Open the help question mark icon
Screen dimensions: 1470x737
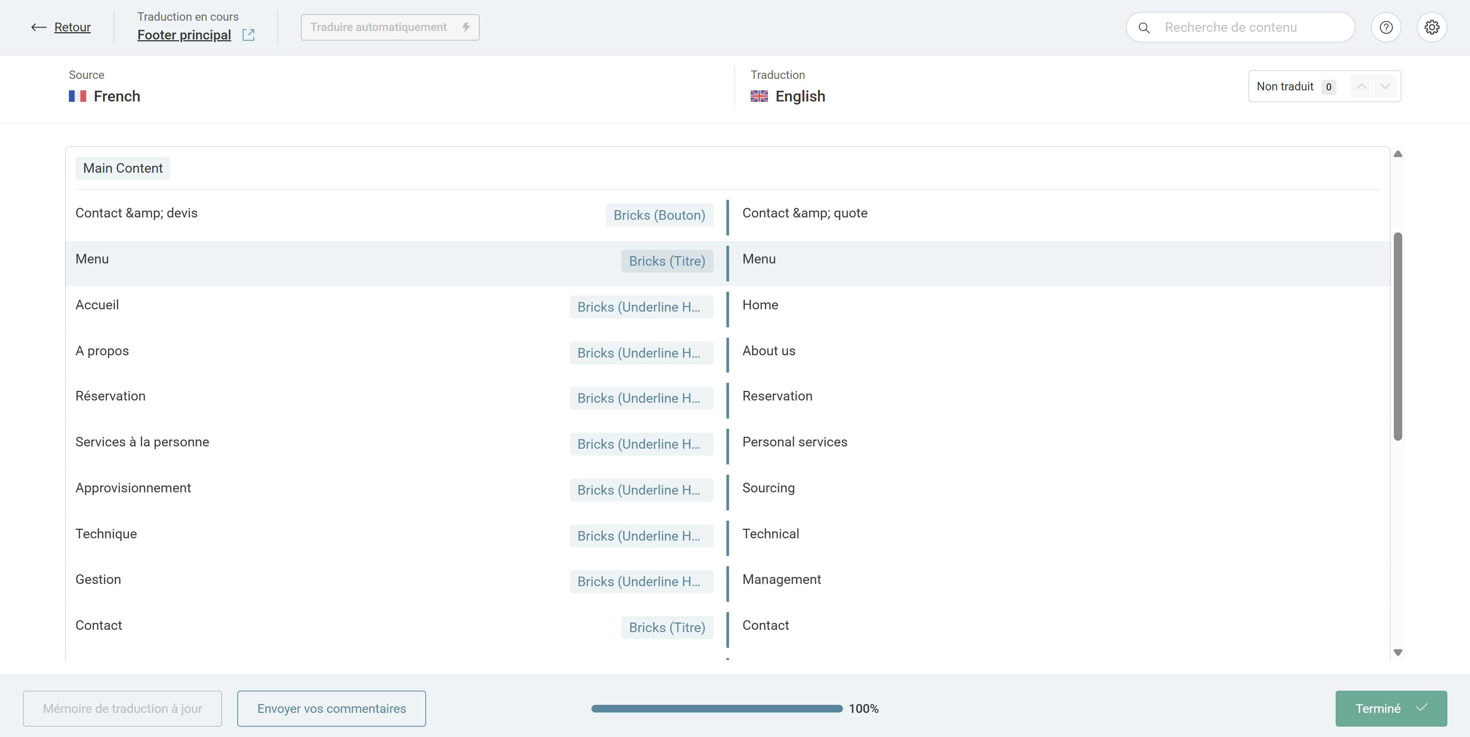pyautogui.click(x=1386, y=28)
